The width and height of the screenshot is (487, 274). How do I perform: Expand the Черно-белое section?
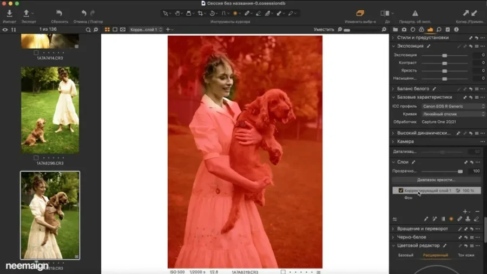[x=393, y=237]
